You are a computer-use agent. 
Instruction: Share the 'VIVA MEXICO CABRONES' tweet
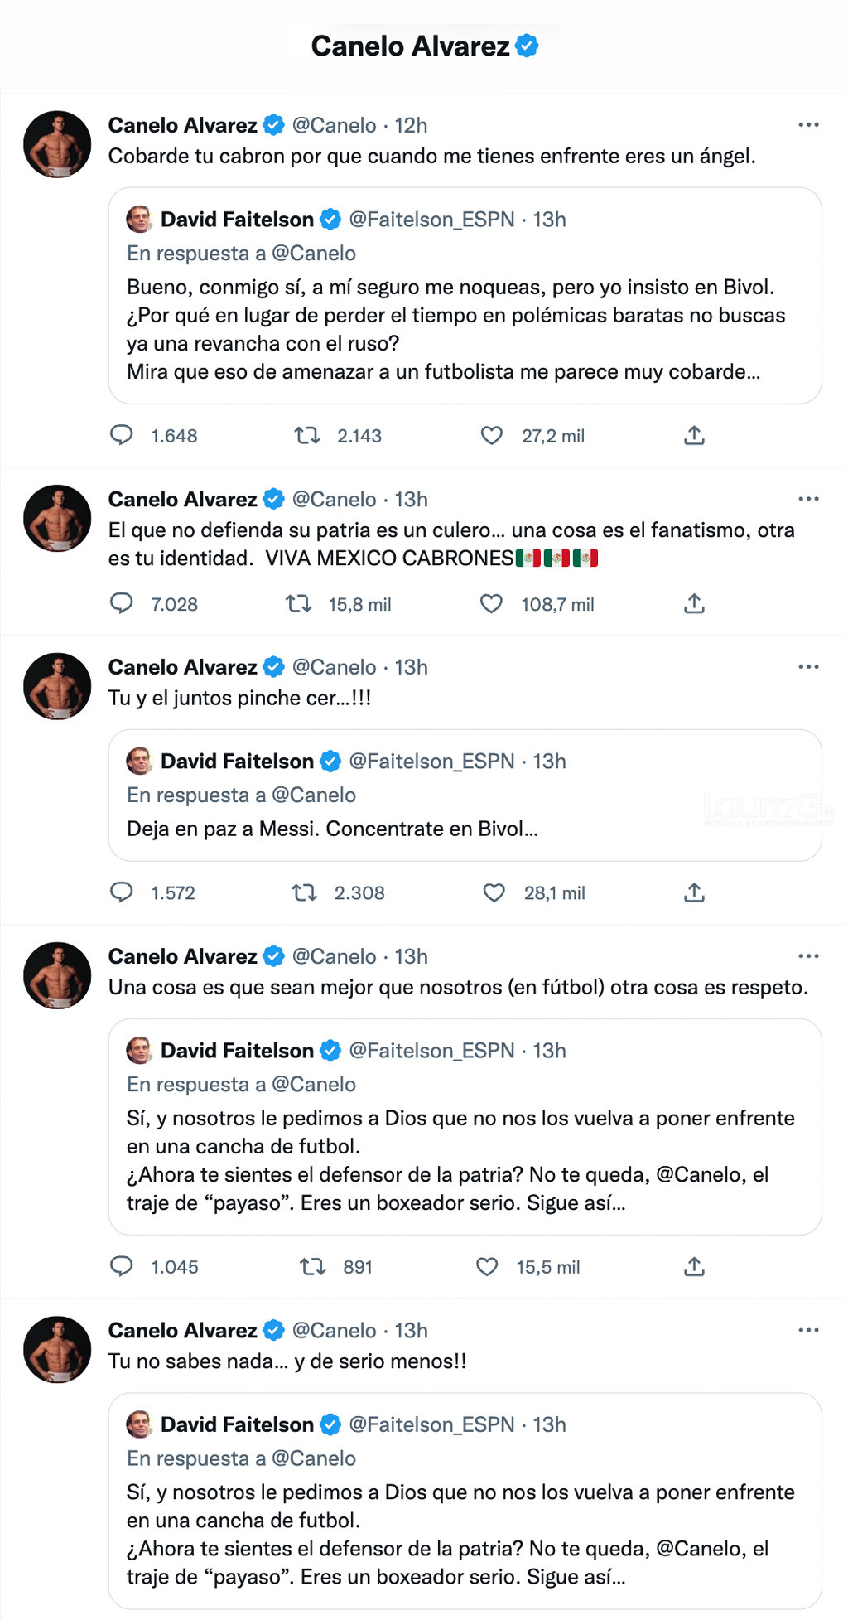694,604
